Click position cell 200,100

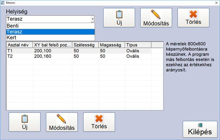click(x=43, y=51)
